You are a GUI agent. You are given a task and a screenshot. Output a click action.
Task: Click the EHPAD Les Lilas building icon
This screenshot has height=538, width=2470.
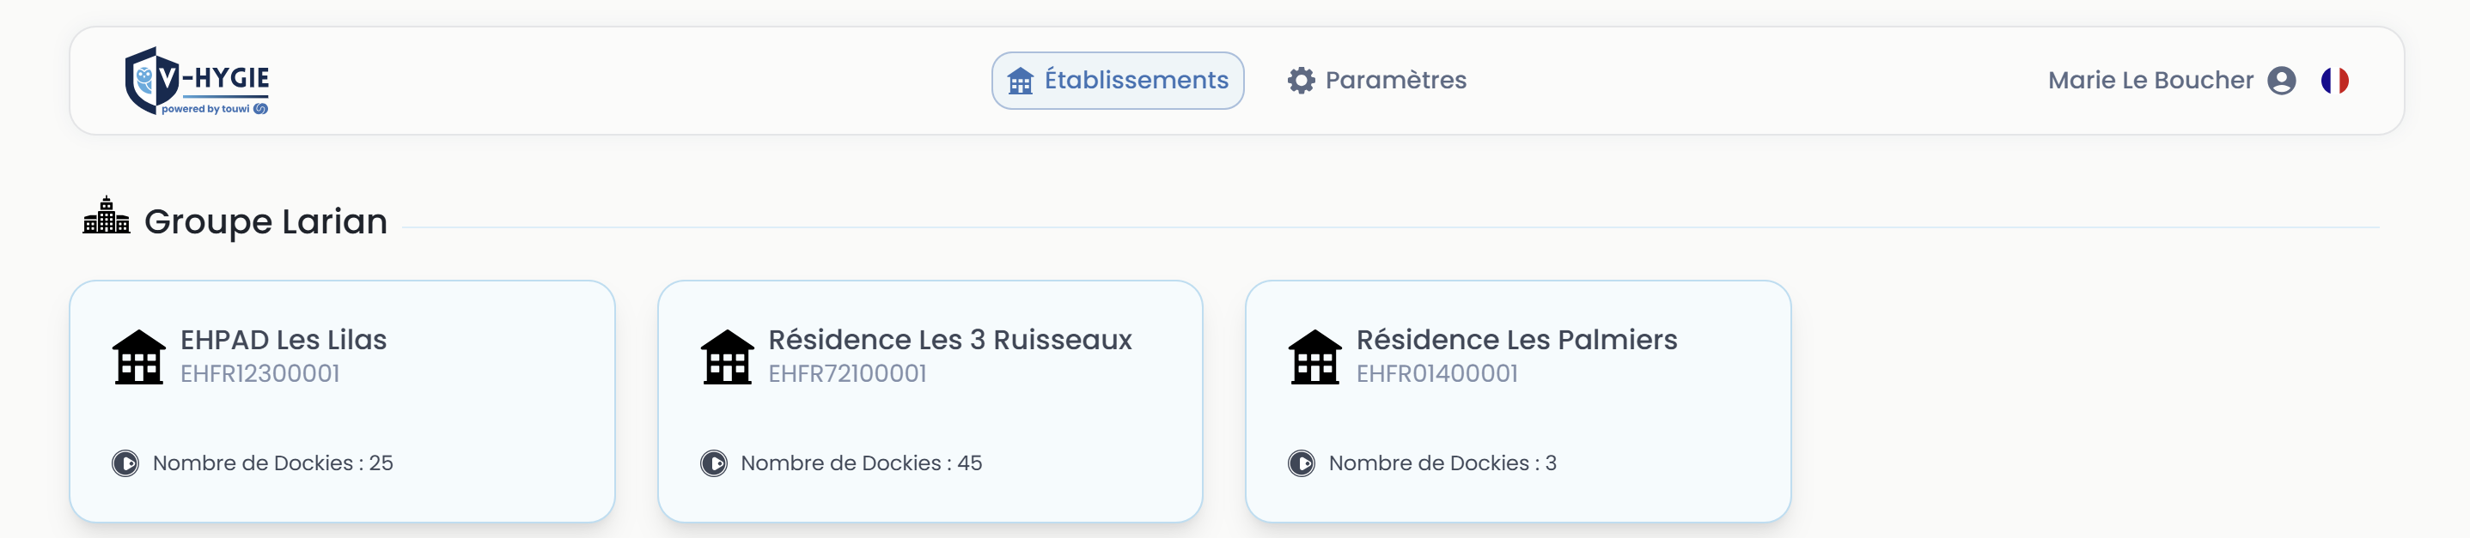point(139,357)
